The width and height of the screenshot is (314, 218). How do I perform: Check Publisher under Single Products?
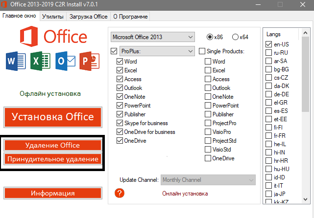[x=208, y=114]
